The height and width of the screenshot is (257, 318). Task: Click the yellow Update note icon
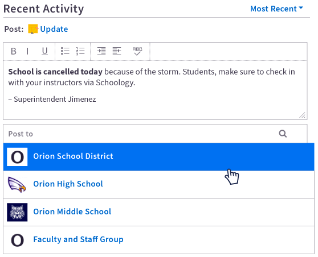33,29
